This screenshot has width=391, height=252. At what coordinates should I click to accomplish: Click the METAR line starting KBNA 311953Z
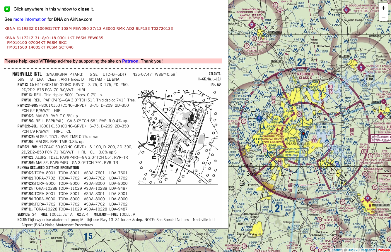point(89,29)
